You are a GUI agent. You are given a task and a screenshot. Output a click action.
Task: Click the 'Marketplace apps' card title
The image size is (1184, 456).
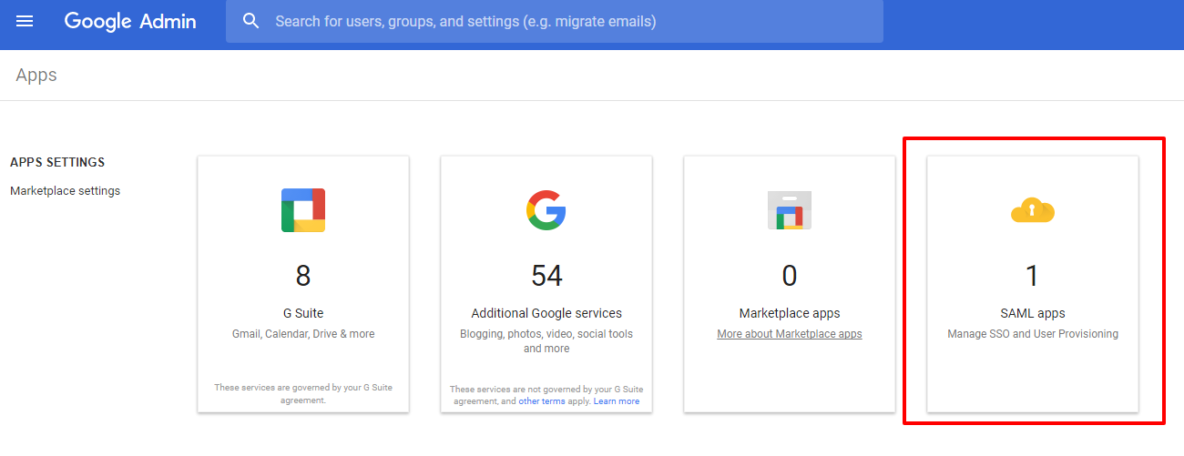coord(790,313)
